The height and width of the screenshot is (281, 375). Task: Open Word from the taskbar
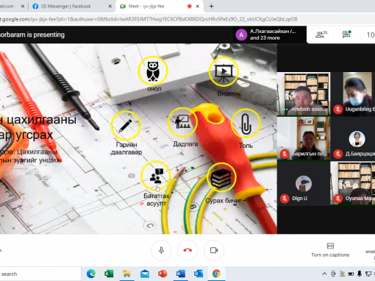tap(181, 274)
